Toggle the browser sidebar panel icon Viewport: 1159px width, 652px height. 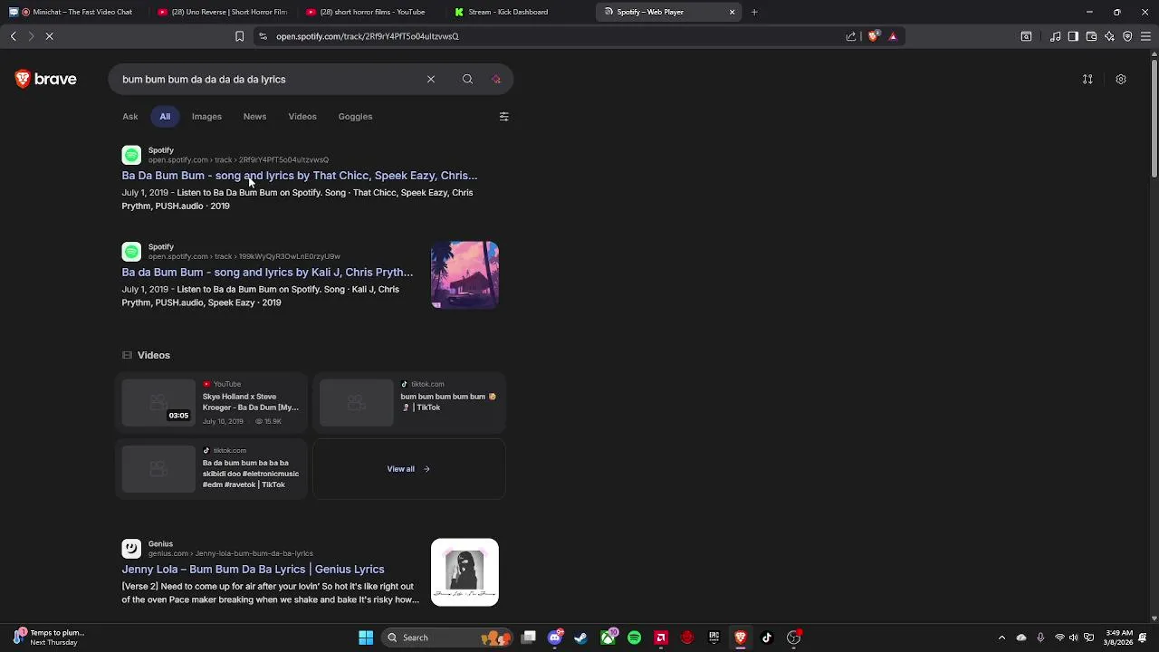click(x=1073, y=36)
